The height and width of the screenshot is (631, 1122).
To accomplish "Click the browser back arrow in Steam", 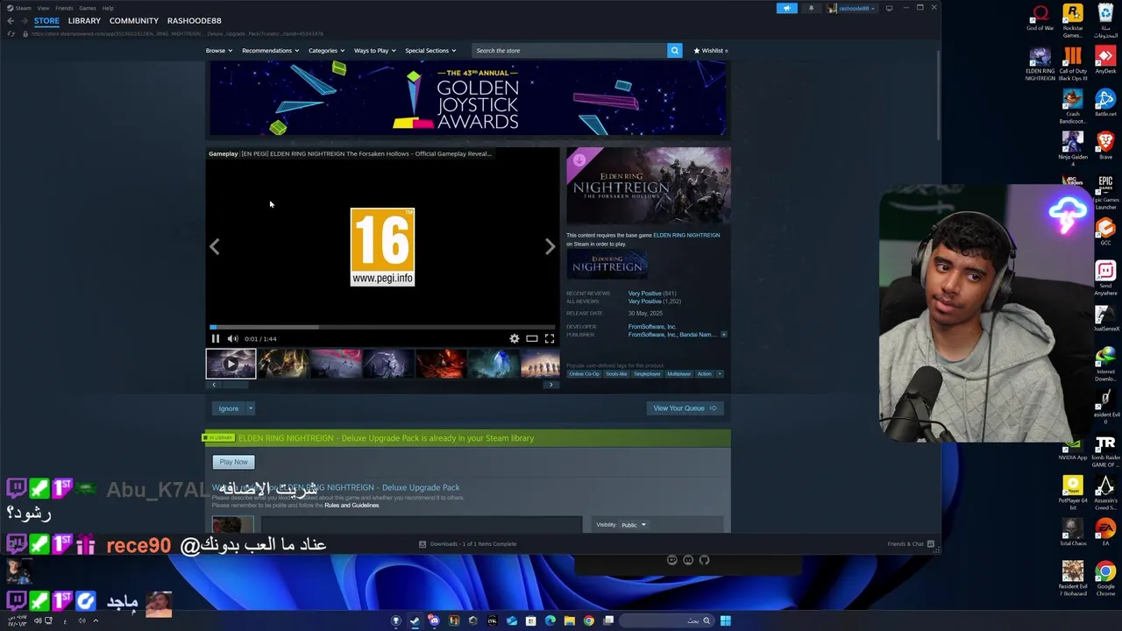I will pyautogui.click(x=11, y=20).
